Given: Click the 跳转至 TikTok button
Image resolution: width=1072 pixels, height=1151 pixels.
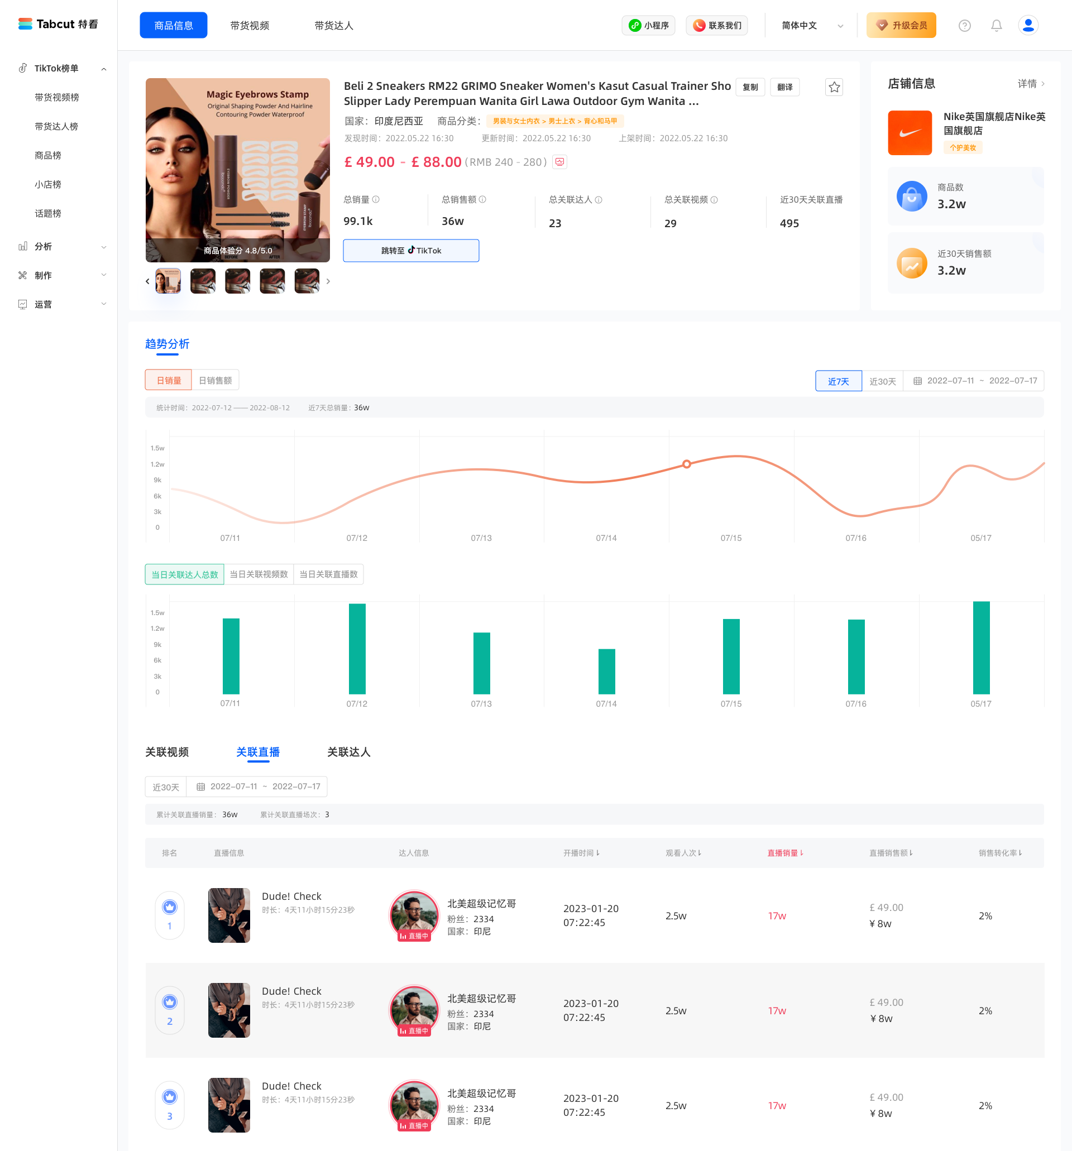Looking at the screenshot, I should (410, 251).
